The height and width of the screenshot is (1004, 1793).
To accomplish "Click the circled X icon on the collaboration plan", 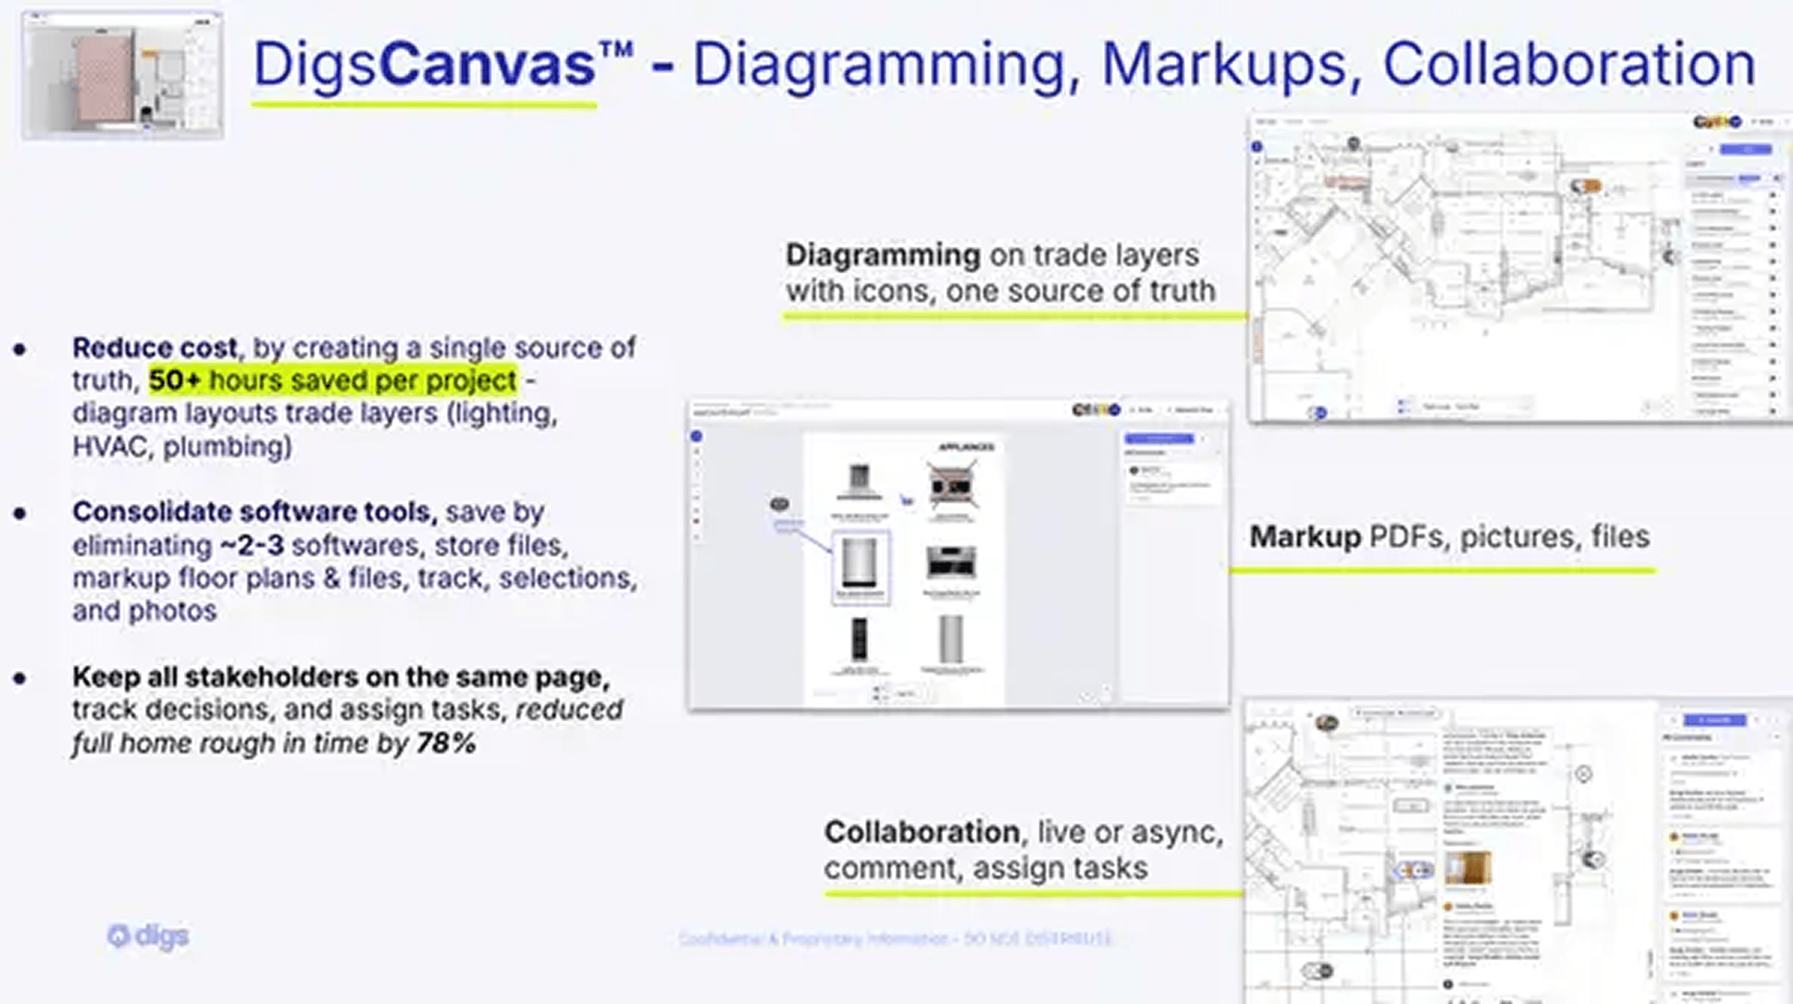I will [x=1584, y=774].
